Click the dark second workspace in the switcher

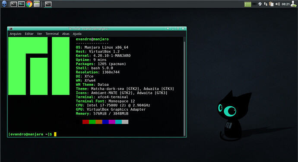254,4
